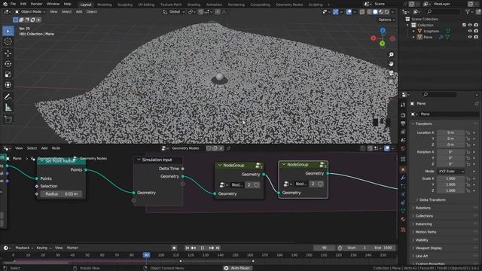482x271 pixels.
Task: Select solid viewport shading mode
Action: coord(375,12)
